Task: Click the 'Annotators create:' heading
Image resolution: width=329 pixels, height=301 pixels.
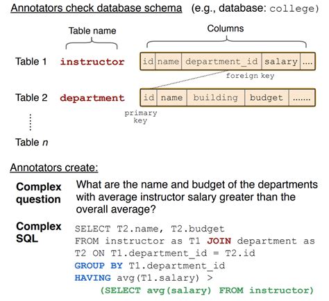Action: (54, 168)
